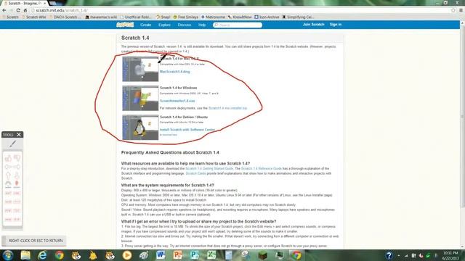Open the Icon Archive bookmark
465x261 pixels.
(x=267, y=17)
